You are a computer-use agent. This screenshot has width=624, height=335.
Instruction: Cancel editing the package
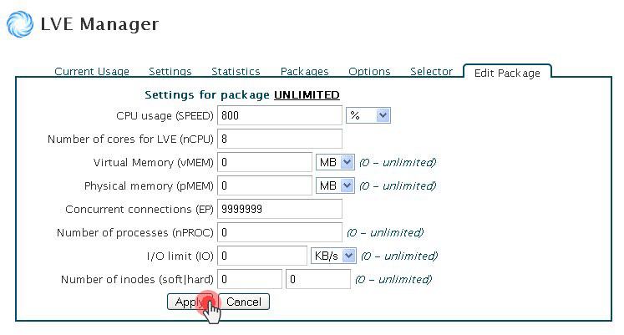[244, 302]
